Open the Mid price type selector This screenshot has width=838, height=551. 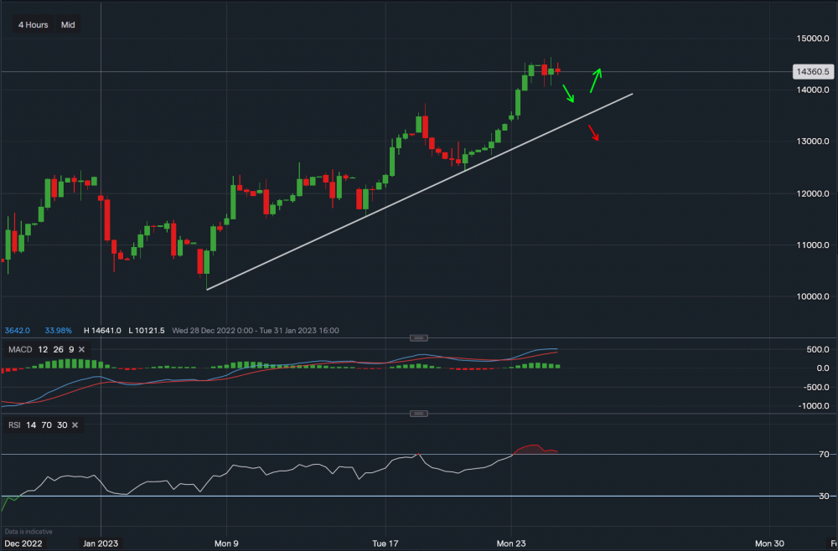coord(68,24)
